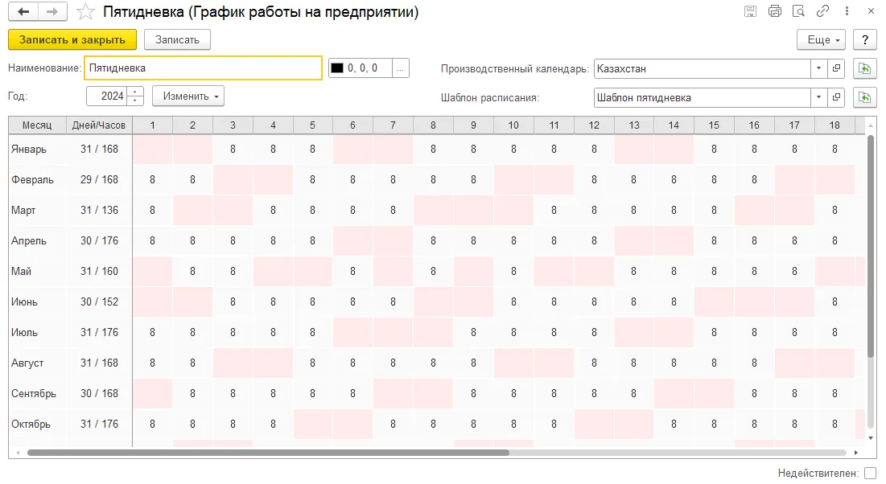Click the Дней/Часов column header
Image resolution: width=886 pixels, height=484 pixels.
(x=99, y=125)
